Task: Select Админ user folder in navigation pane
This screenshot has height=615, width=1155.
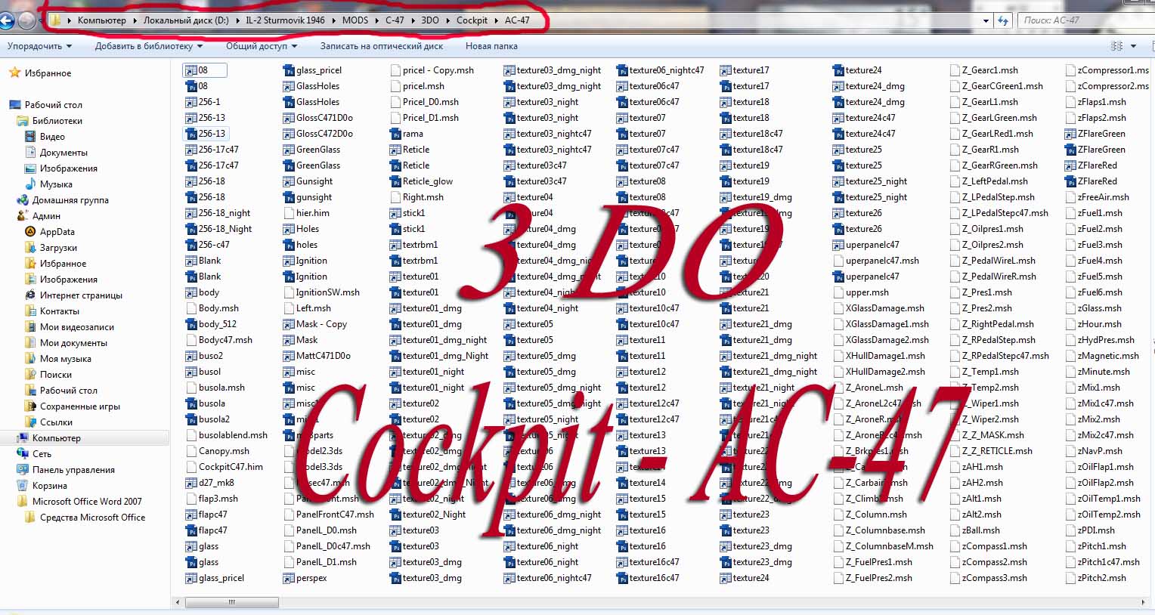Action: [x=46, y=216]
